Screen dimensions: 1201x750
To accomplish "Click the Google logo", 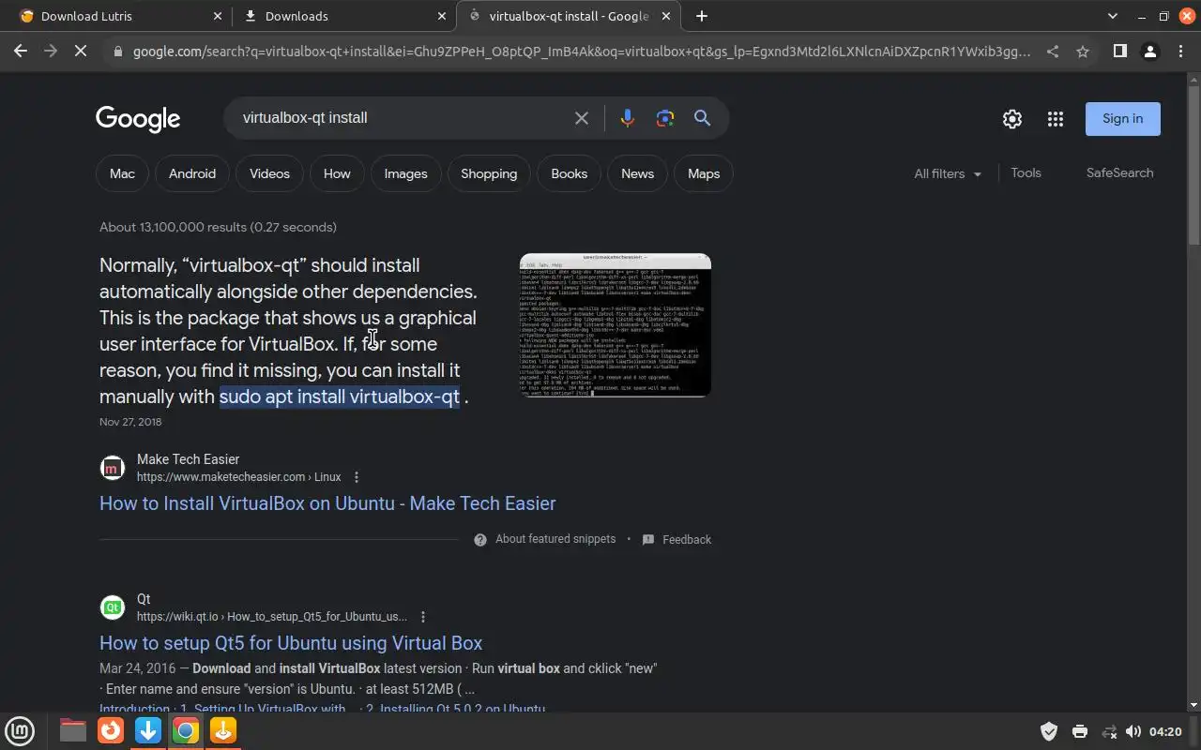I will pyautogui.click(x=138, y=119).
